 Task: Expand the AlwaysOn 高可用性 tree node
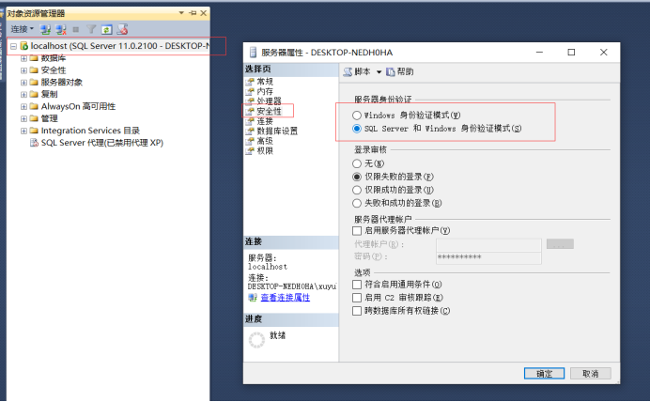[x=23, y=106]
